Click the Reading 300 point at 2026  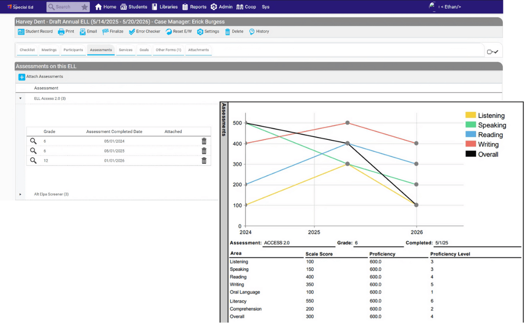416,164
